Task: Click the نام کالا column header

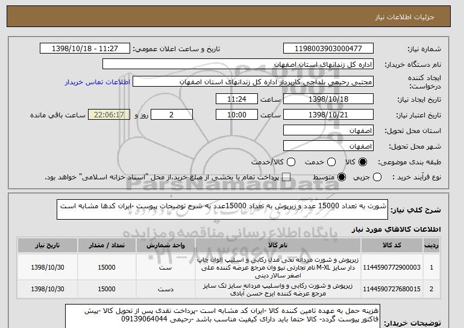Action: (x=278, y=246)
